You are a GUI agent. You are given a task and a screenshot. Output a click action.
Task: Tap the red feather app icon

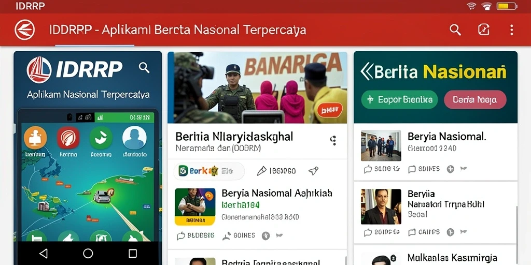click(68, 138)
